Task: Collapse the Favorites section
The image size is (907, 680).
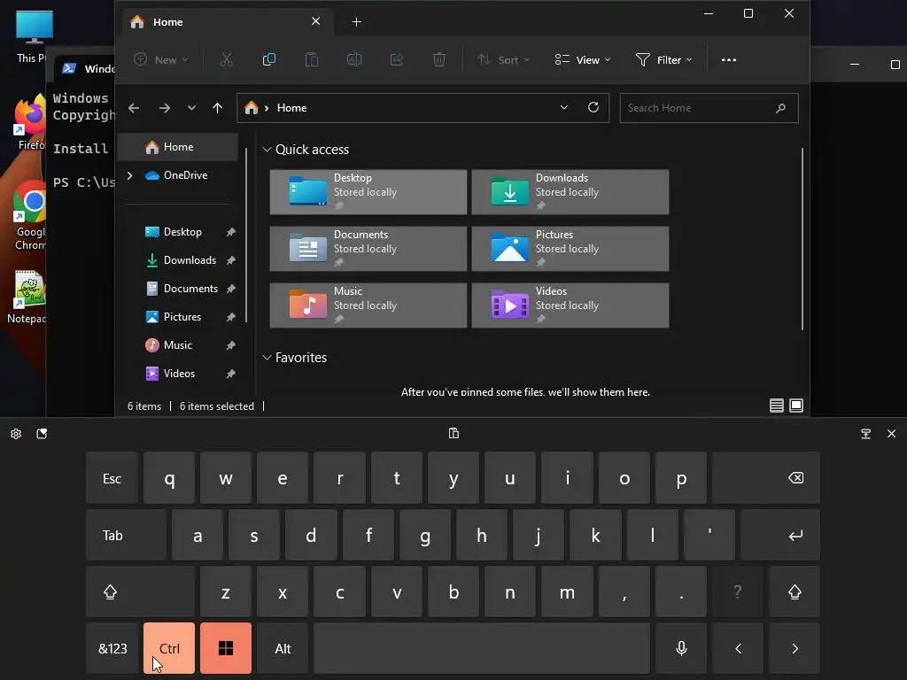Action: pyautogui.click(x=267, y=358)
